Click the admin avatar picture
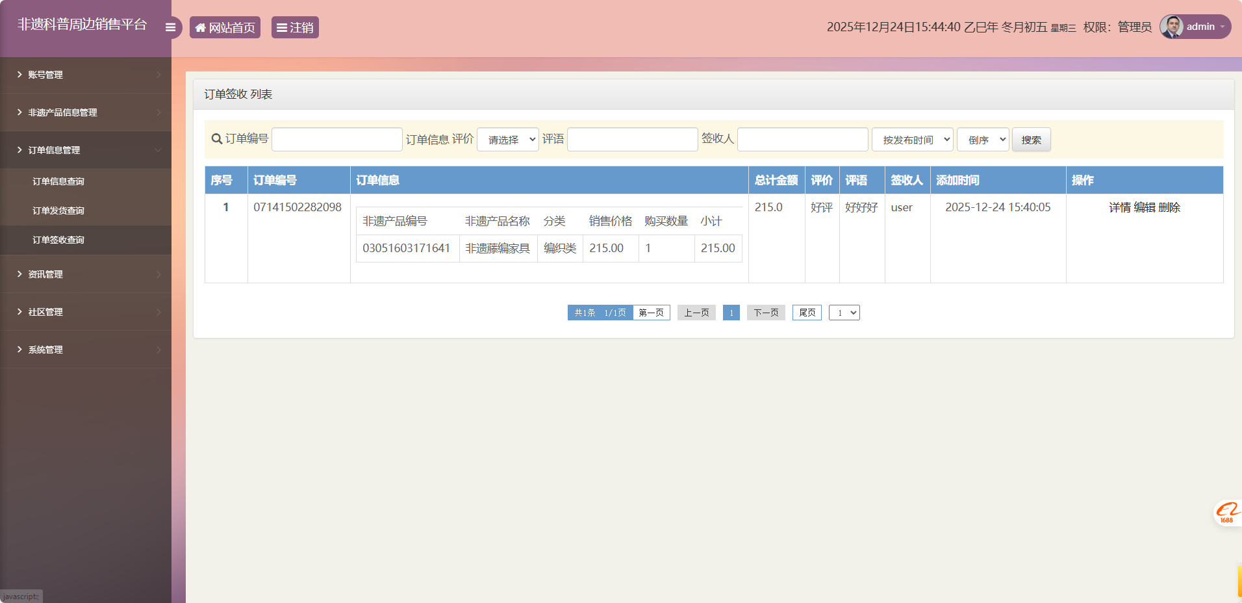The width and height of the screenshot is (1242, 603). tap(1173, 26)
